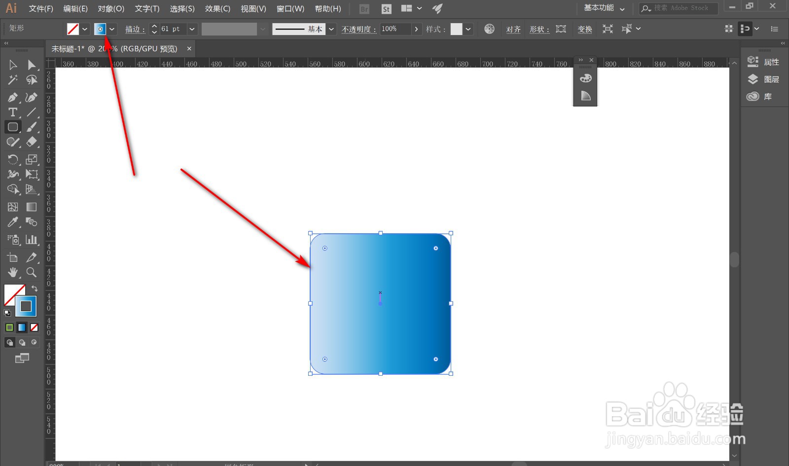
Task: Select the Gradient tool
Action: [32, 207]
